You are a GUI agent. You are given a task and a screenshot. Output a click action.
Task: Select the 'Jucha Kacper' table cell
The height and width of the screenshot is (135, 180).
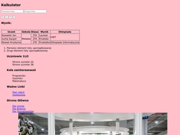click(x=11, y=39)
